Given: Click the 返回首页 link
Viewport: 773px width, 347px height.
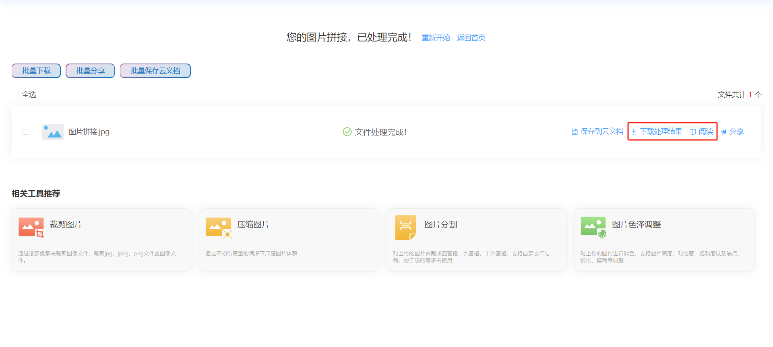Looking at the screenshot, I should [x=471, y=38].
